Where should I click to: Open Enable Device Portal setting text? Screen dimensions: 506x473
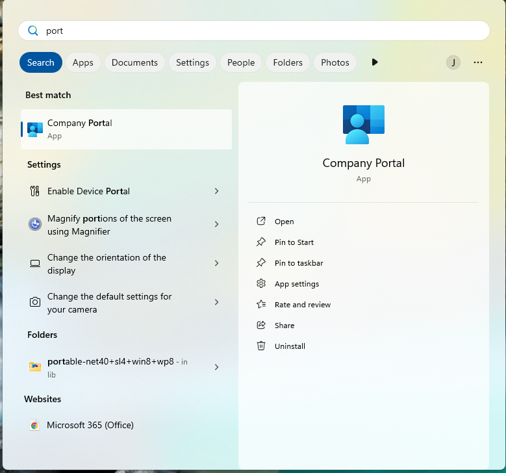[x=88, y=191]
